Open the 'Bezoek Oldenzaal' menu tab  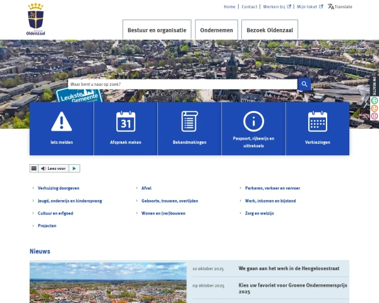(x=270, y=30)
